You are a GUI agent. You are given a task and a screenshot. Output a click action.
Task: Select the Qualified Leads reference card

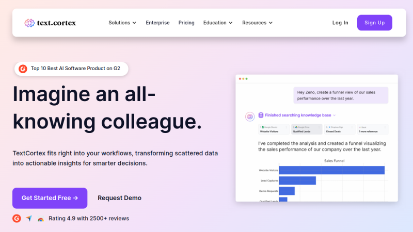307,129
